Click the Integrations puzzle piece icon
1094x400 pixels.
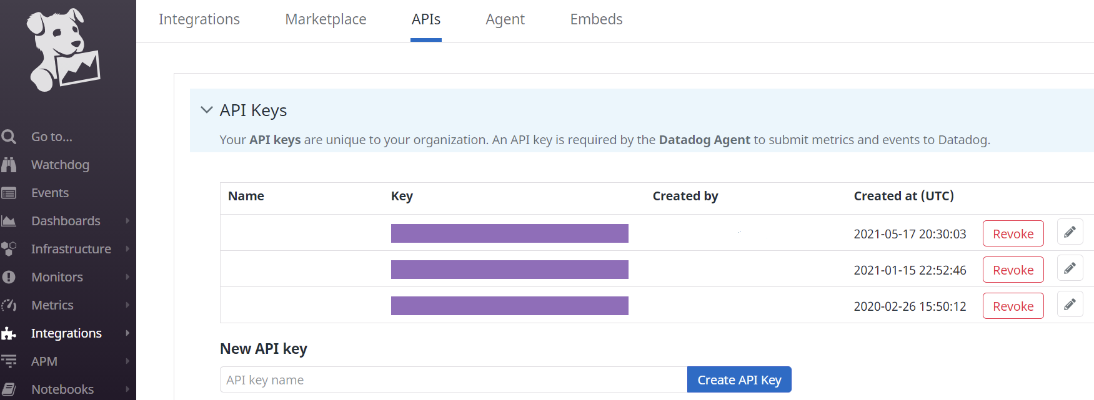[9, 333]
